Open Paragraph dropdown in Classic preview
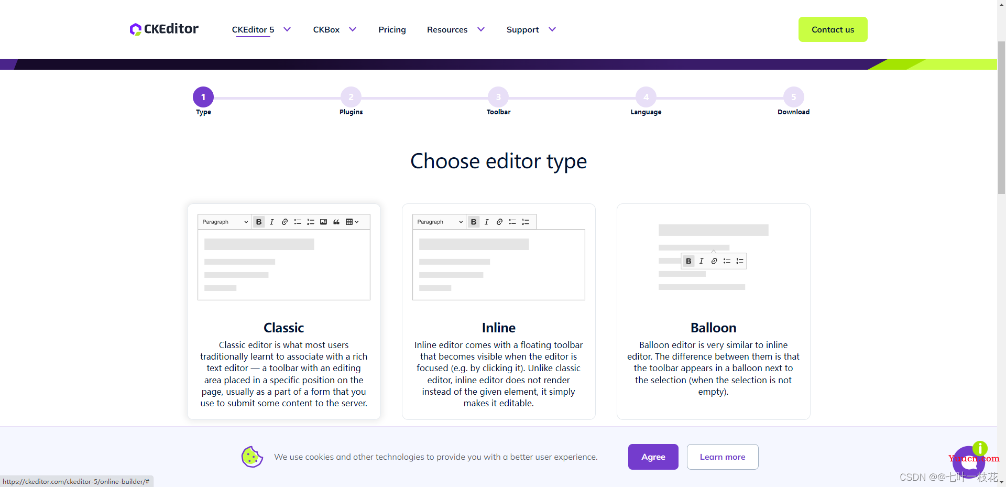This screenshot has height=487, width=1006. 225,222
